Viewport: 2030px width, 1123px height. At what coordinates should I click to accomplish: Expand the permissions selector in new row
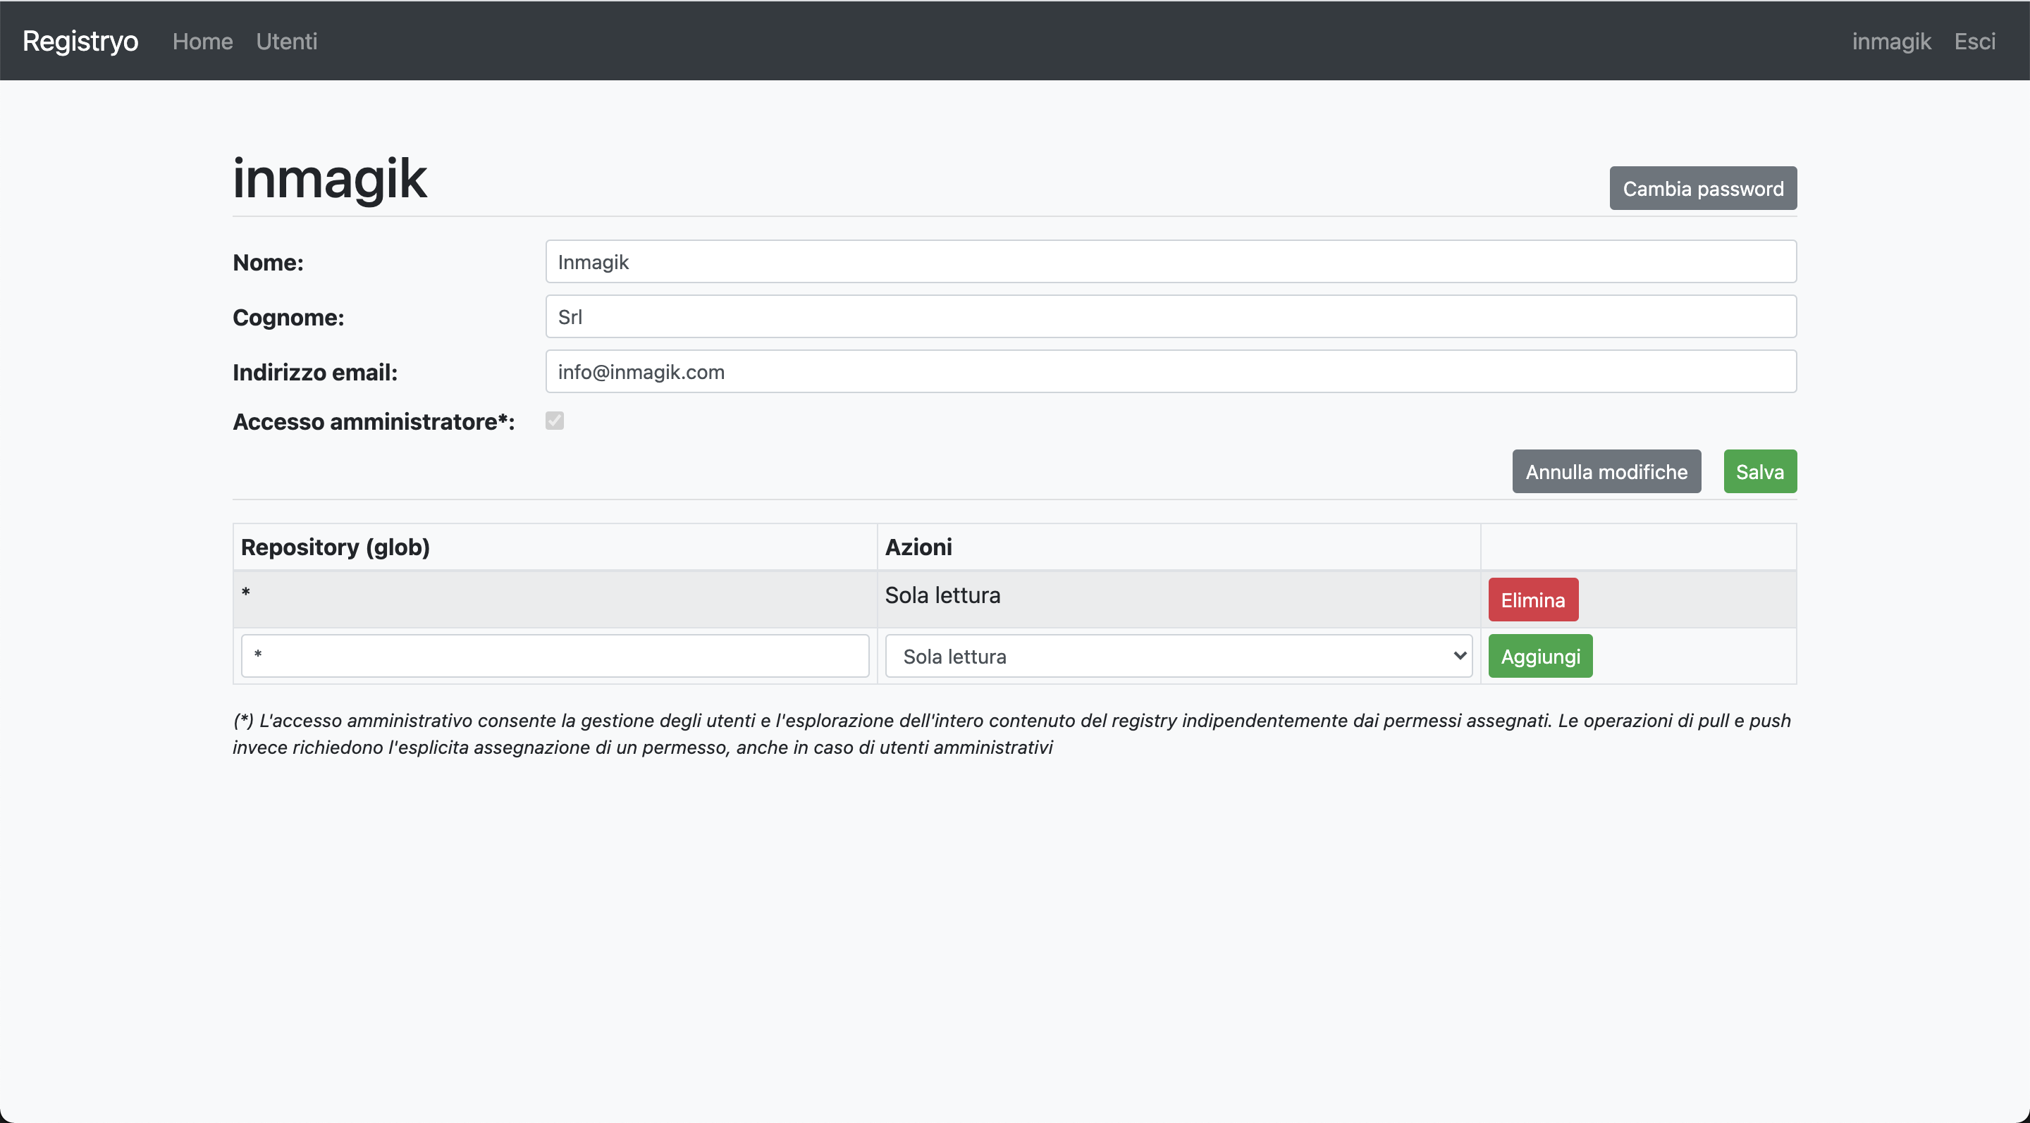pyautogui.click(x=1460, y=655)
